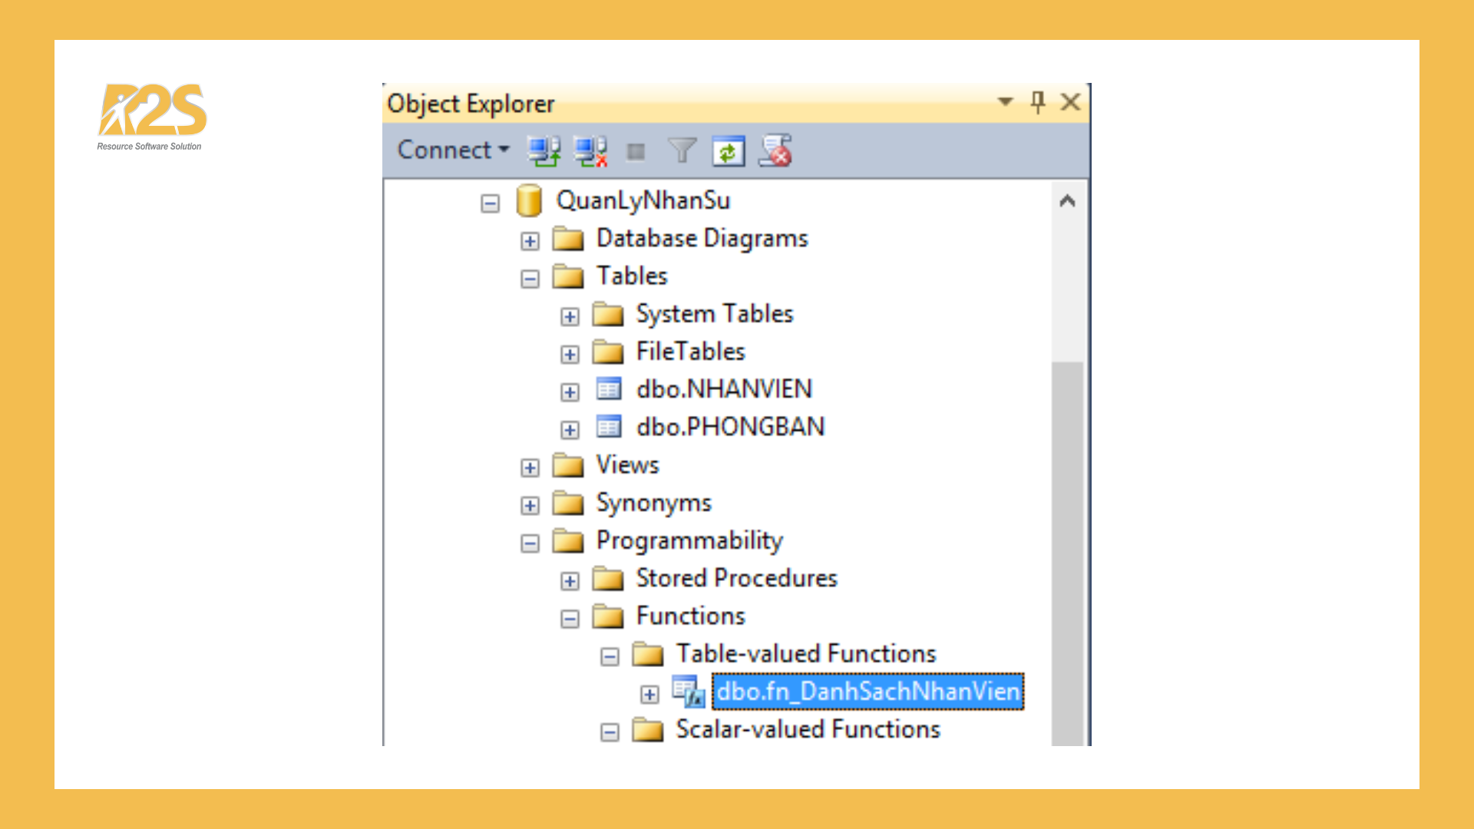This screenshot has height=829, width=1474.
Task: Open the Connect dropdown menu
Action: [x=451, y=150]
